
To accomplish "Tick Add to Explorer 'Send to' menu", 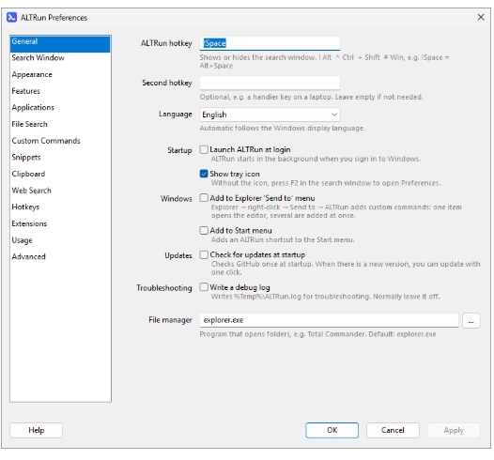I will tap(204, 198).
